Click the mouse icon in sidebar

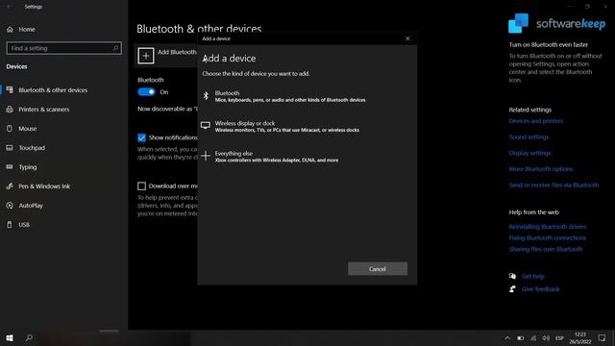(10, 128)
